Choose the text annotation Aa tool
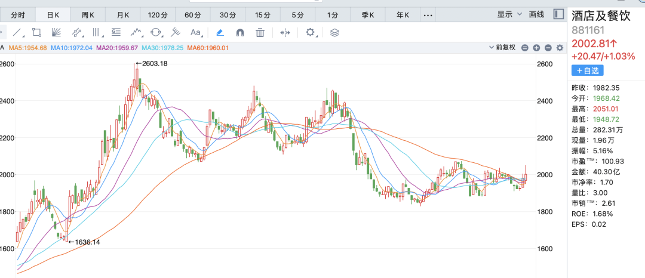Screen dimensions: 645x278 (195, 32)
